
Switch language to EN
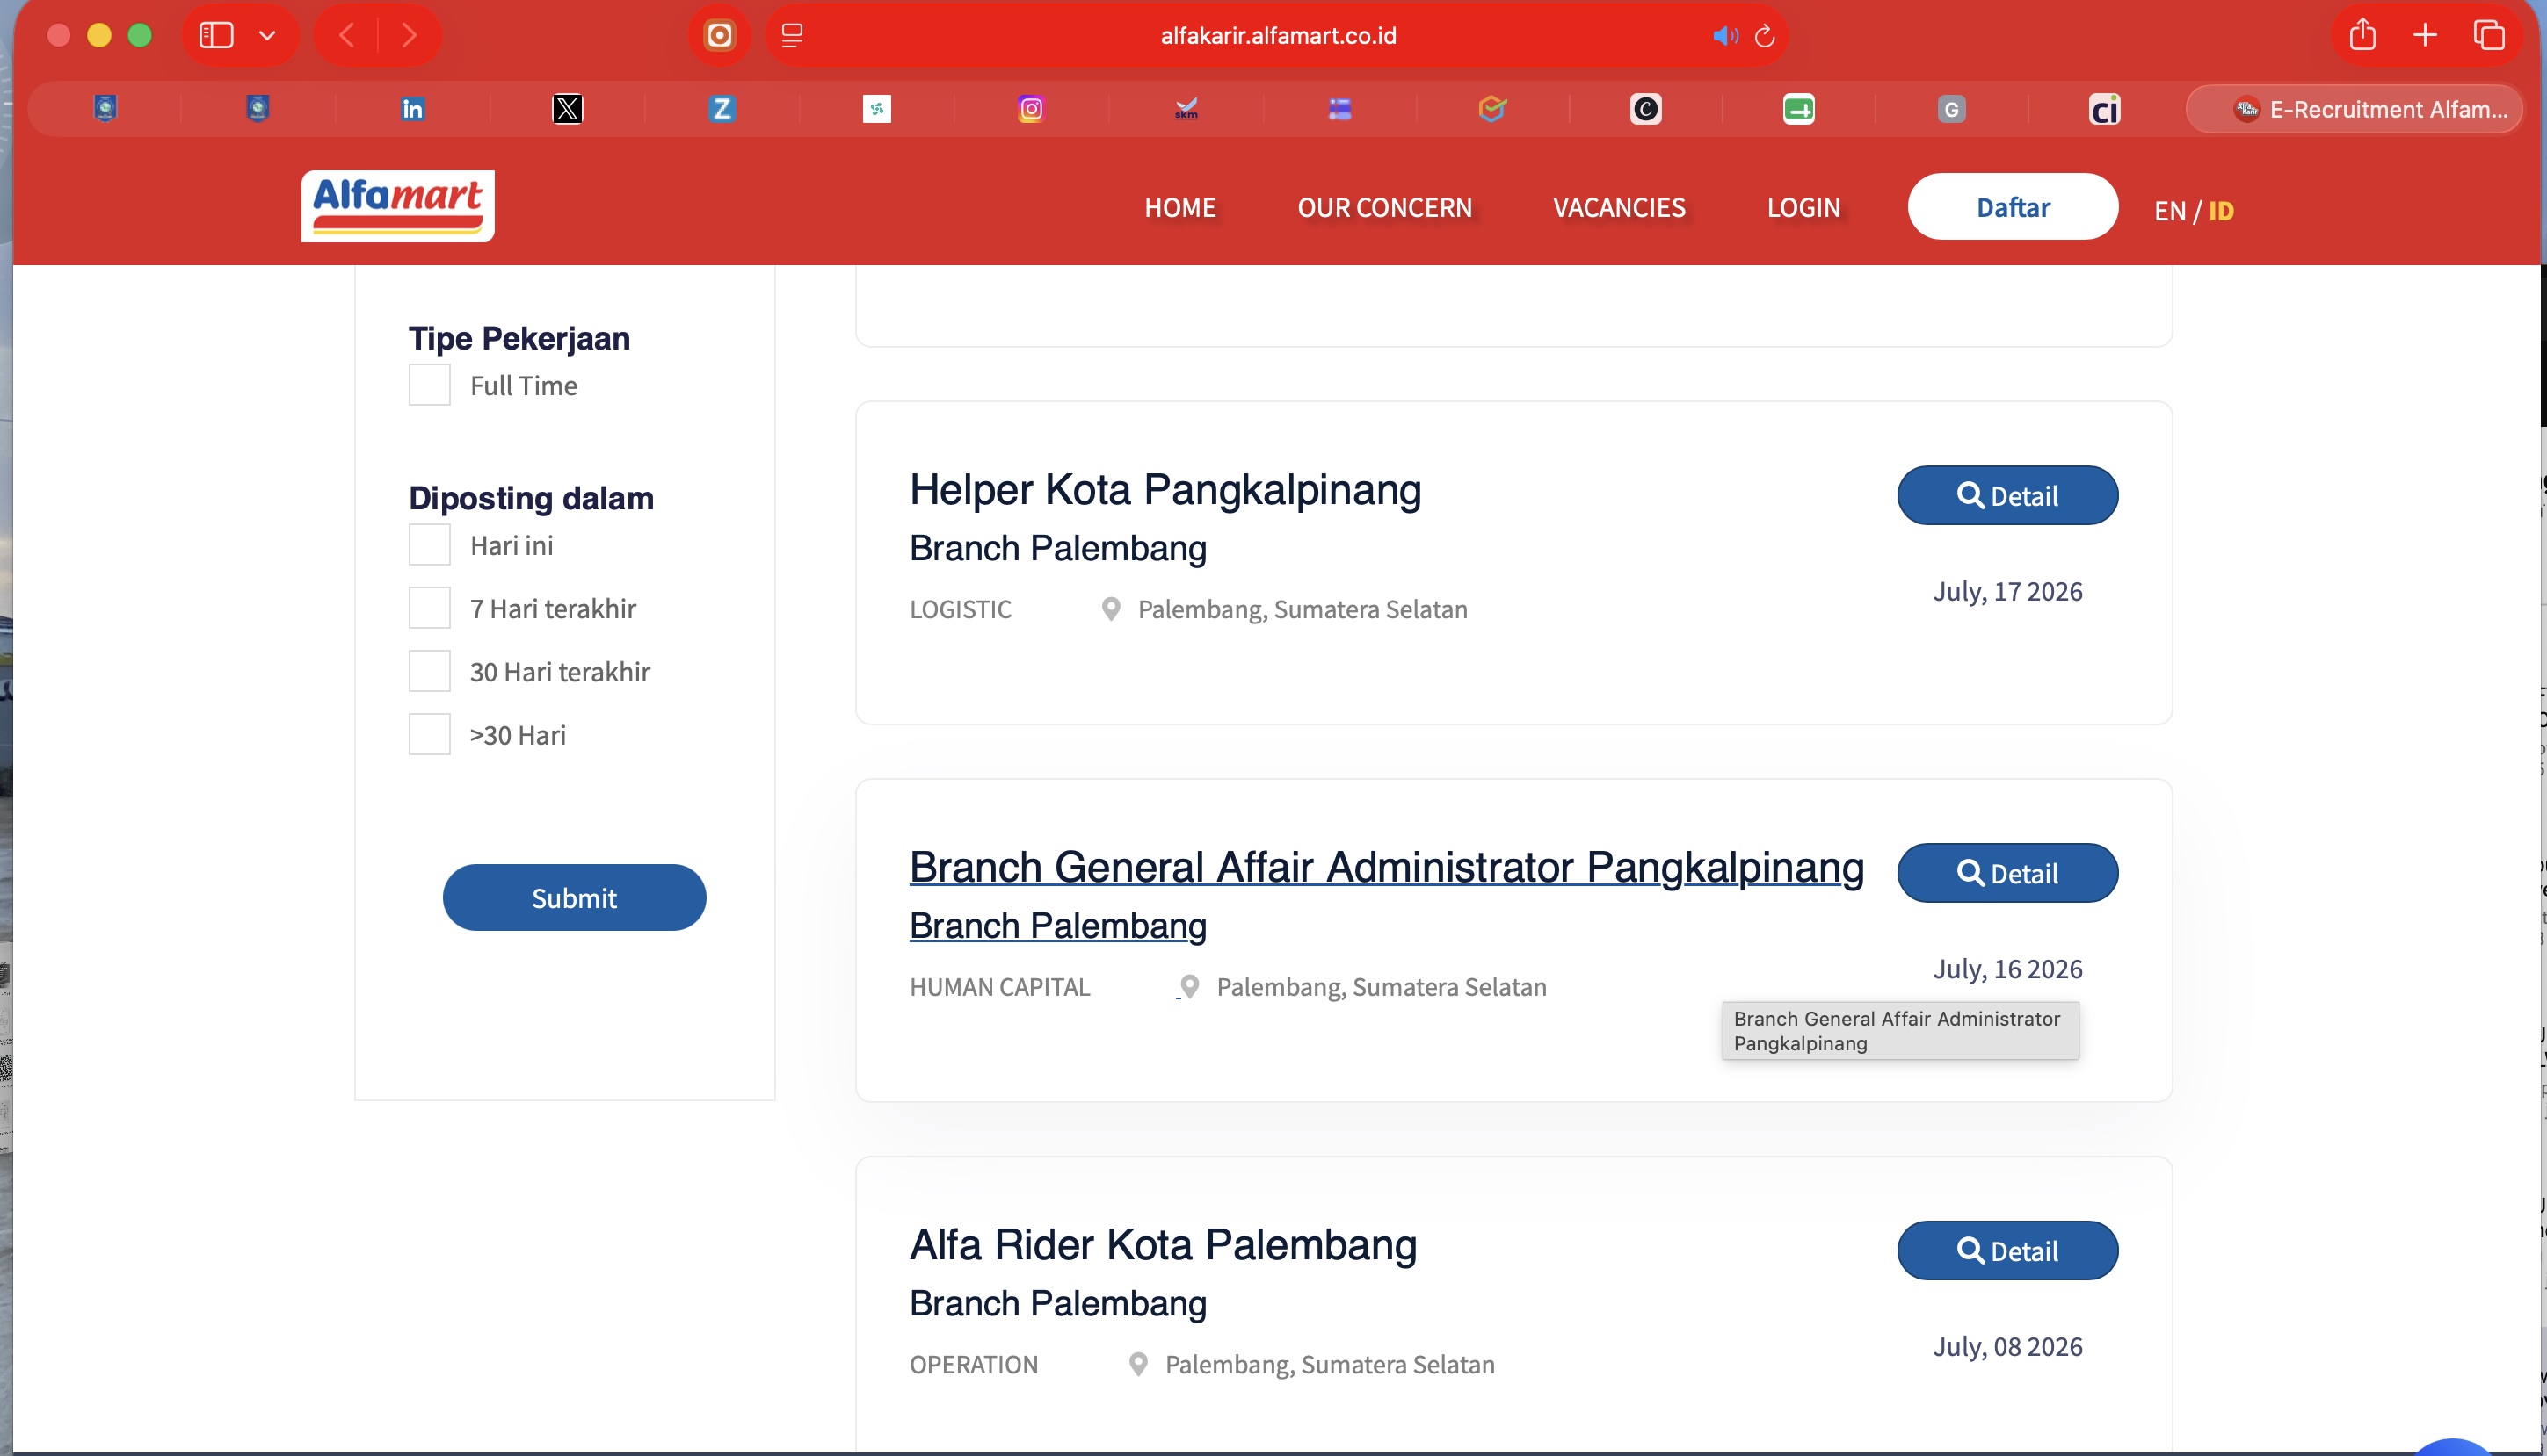[2170, 211]
